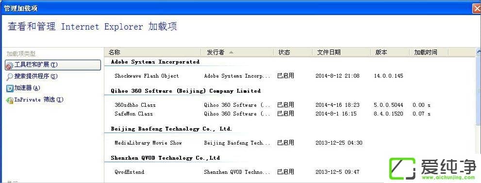Screen dimensions: 481x183
Task: Click version 14.0.0.145 in the list
Action: coord(388,76)
